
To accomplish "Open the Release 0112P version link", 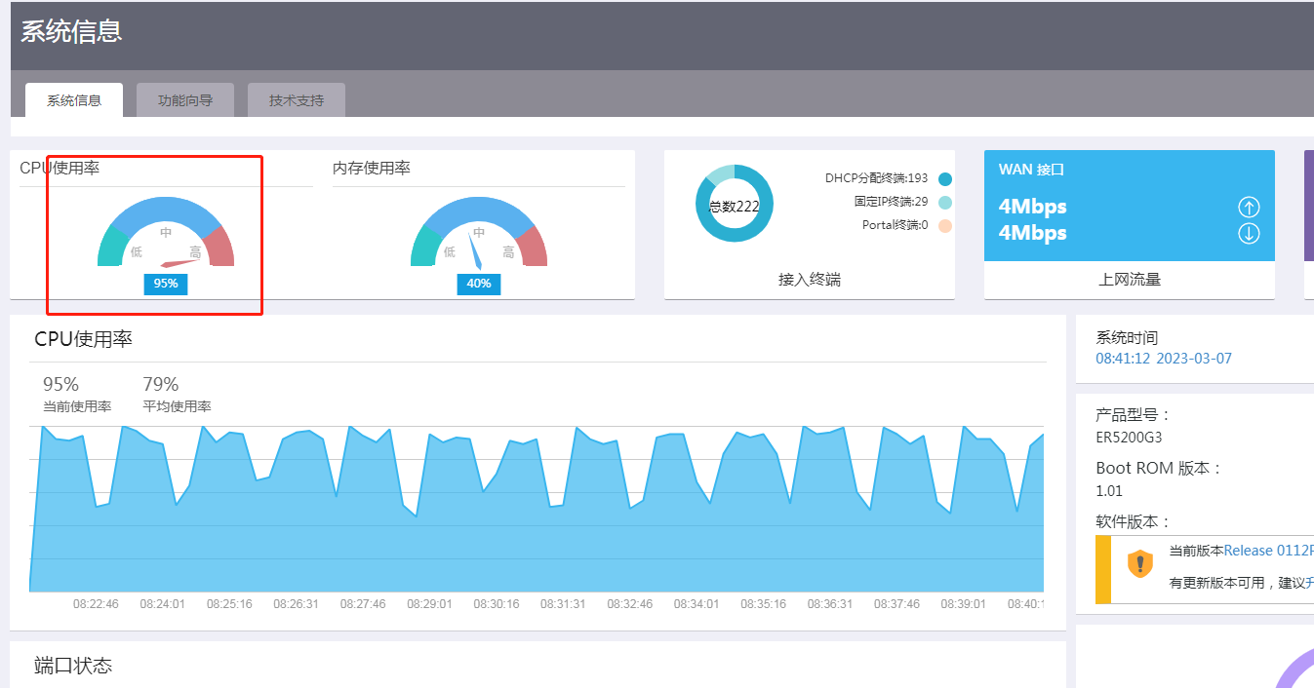I will (1268, 551).
